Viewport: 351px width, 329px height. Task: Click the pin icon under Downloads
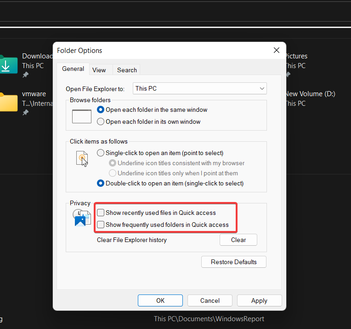pyautogui.click(x=26, y=75)
